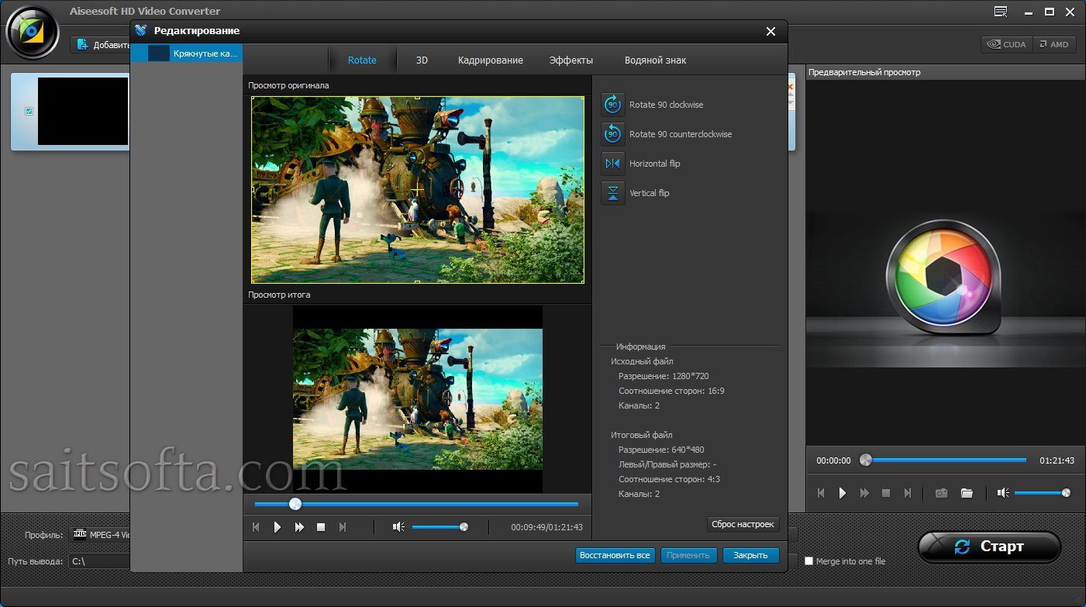Stop main preview playback
The width and height of the screenshot is (1086, 607).
point(886,493)
